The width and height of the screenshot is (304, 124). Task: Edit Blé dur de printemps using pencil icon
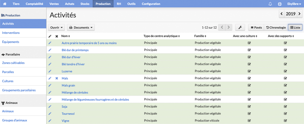50,50
